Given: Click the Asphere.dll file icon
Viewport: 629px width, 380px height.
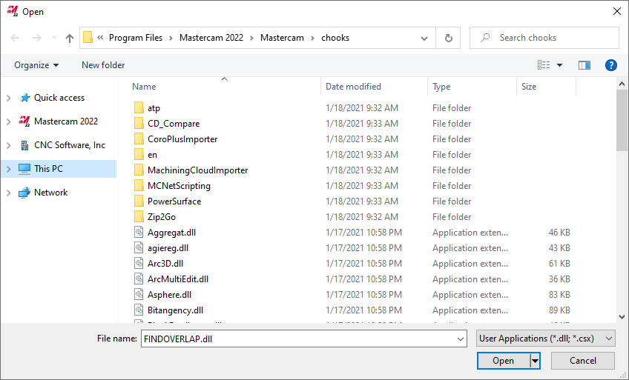Looking at the screenshot, I should tap(139, 295).
